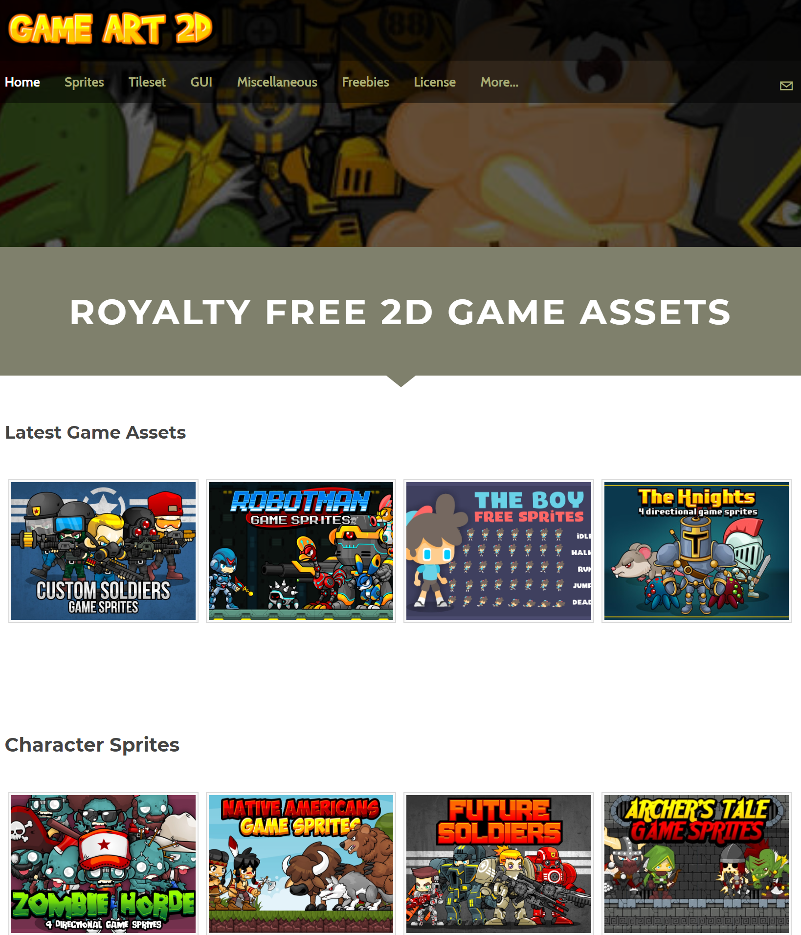801x935 pixels.
Task: Click the Royalty Free 2D Game Assets banner
Action: point(400,312)
